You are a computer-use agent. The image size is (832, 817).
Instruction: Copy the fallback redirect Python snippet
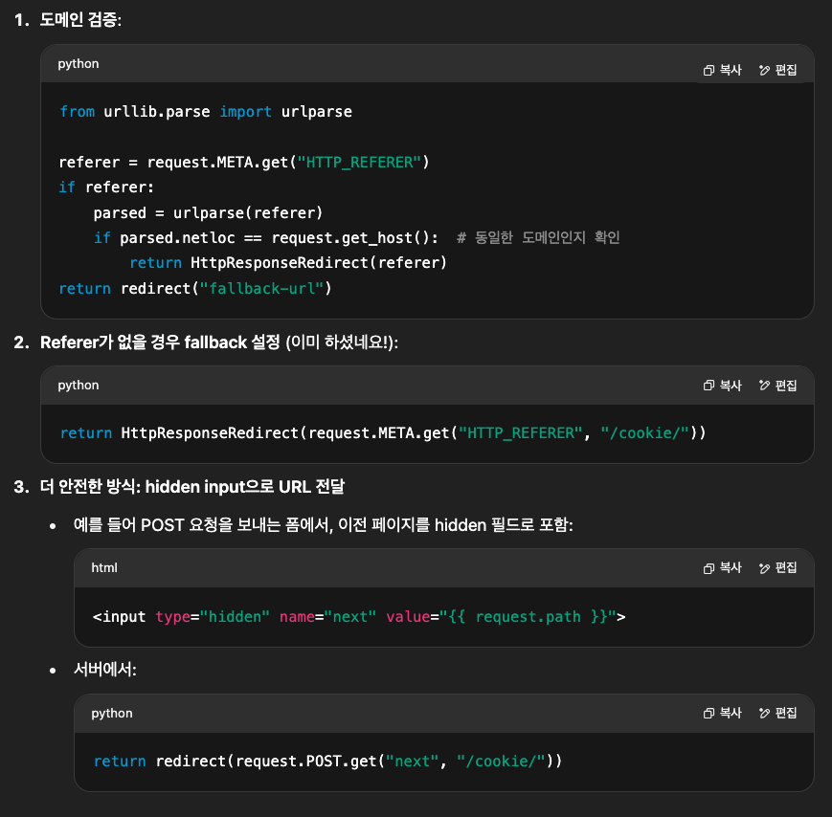722,385
